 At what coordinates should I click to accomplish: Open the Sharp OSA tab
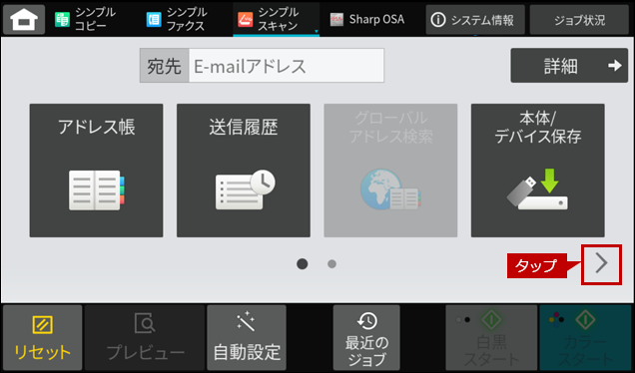coord(367,19)
